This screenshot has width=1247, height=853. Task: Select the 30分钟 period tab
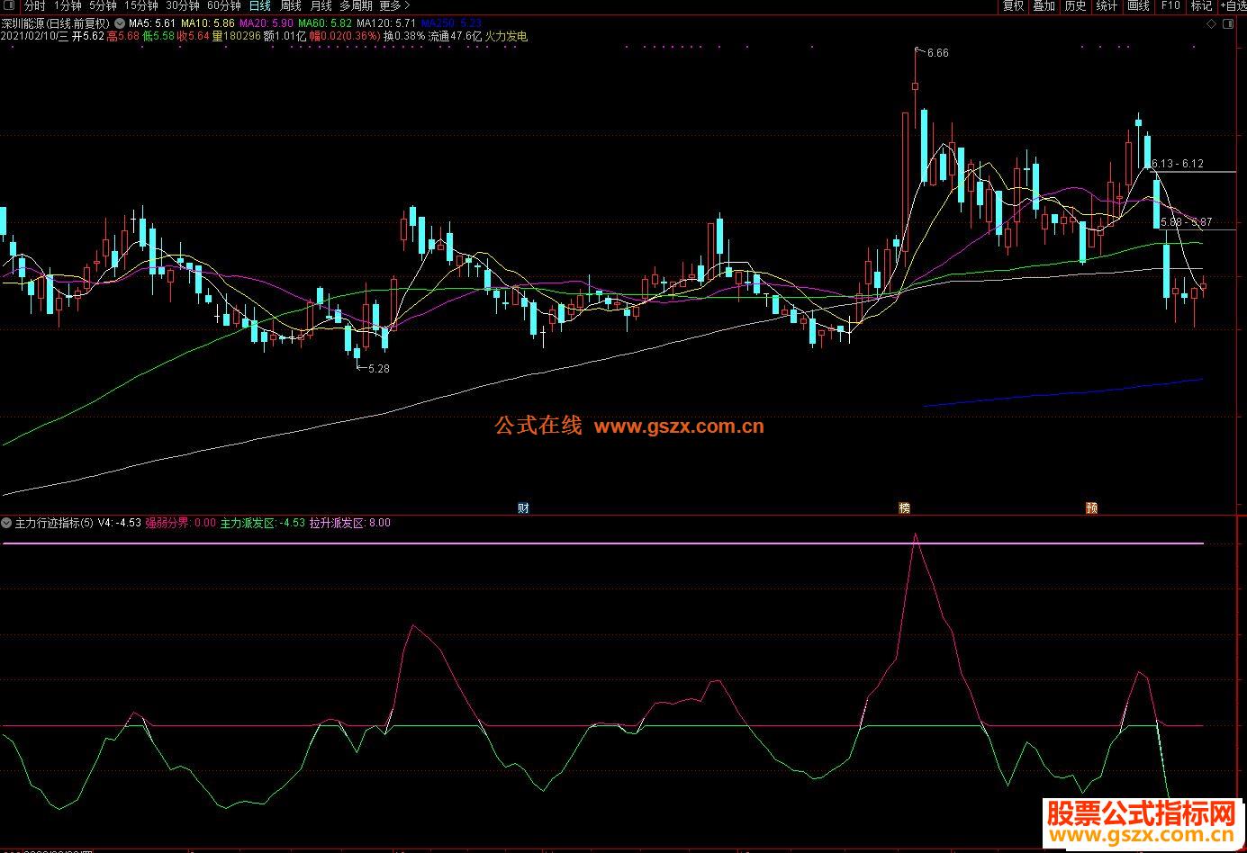[x=182, y=6]
